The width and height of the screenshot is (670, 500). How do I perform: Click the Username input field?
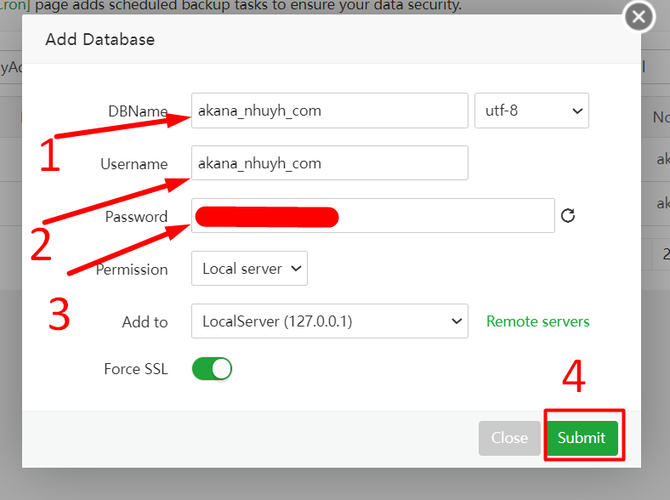329,162
